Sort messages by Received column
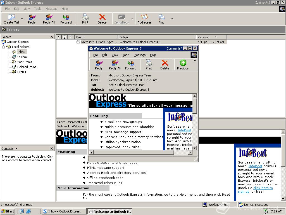 tap(212, 37)
